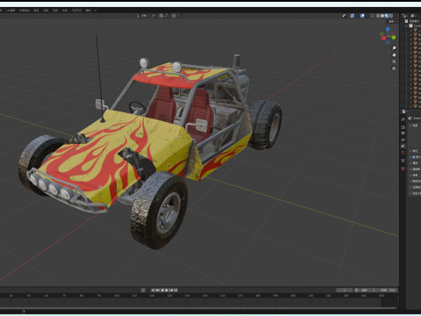Switch to the Shading workspace tab
The width and height of the screenshot is (421, 316).
point(36,11)
